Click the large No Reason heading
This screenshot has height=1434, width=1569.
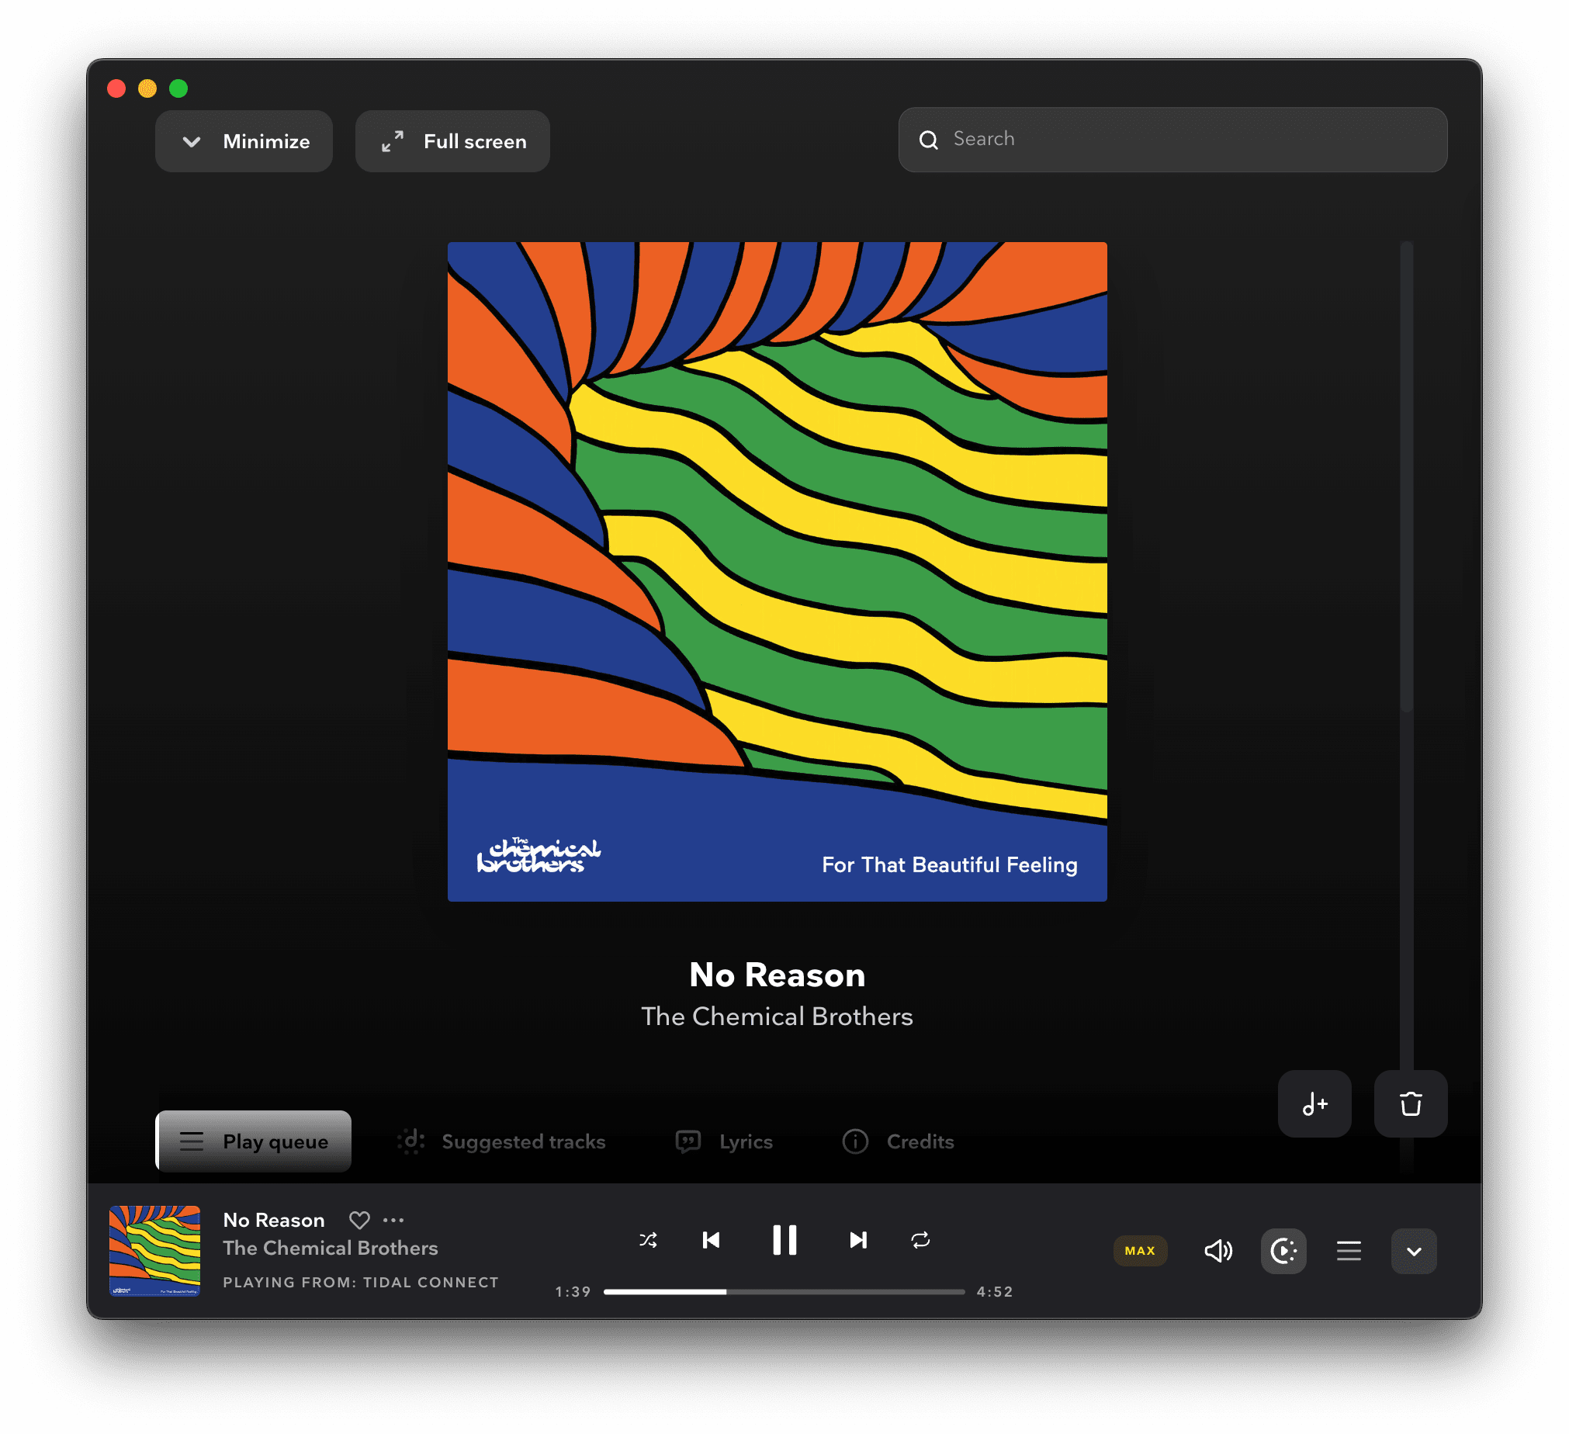(777, 974)
